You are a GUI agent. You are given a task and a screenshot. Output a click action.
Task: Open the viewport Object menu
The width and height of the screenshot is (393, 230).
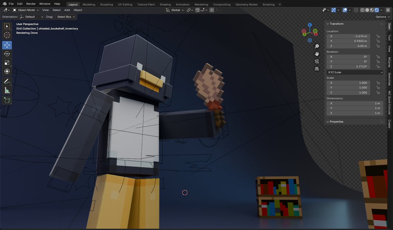point(78,10)
